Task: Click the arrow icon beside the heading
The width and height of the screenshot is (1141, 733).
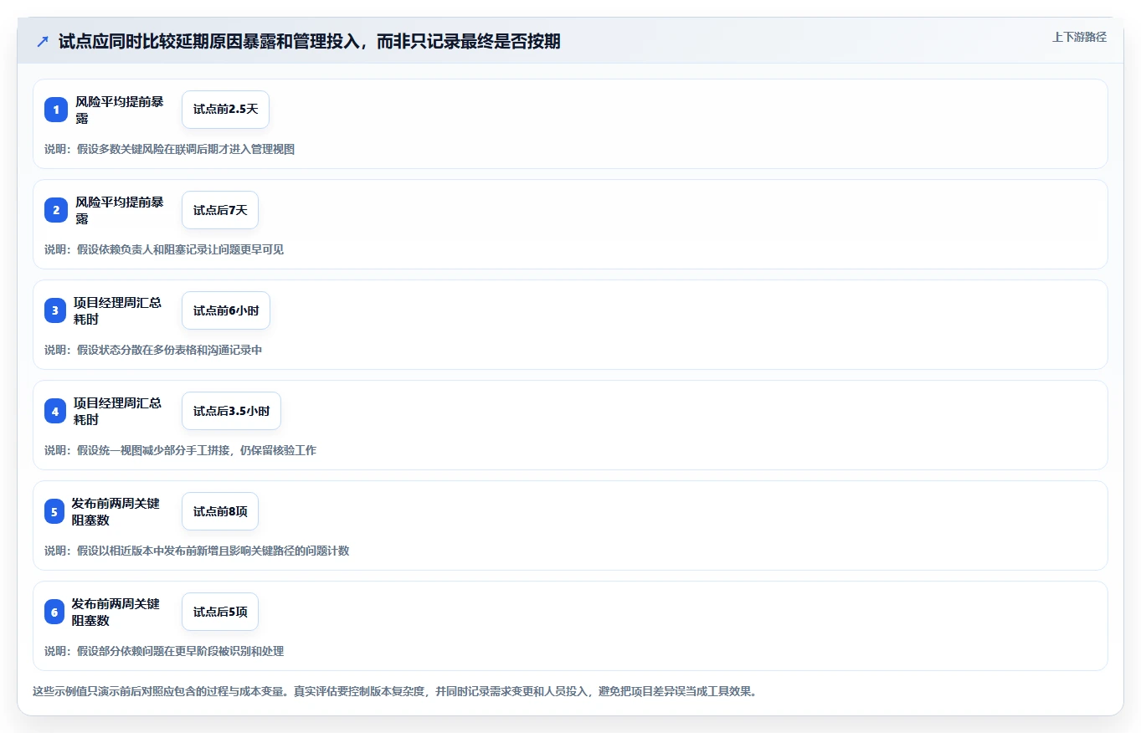Action: (42, 41)
